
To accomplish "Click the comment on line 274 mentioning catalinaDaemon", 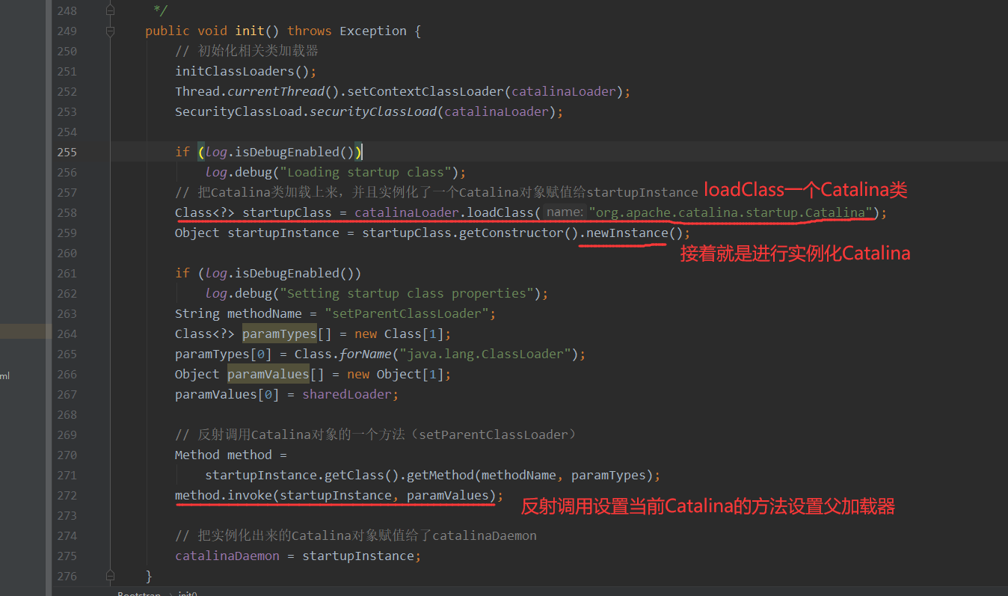I will point(356,535).
